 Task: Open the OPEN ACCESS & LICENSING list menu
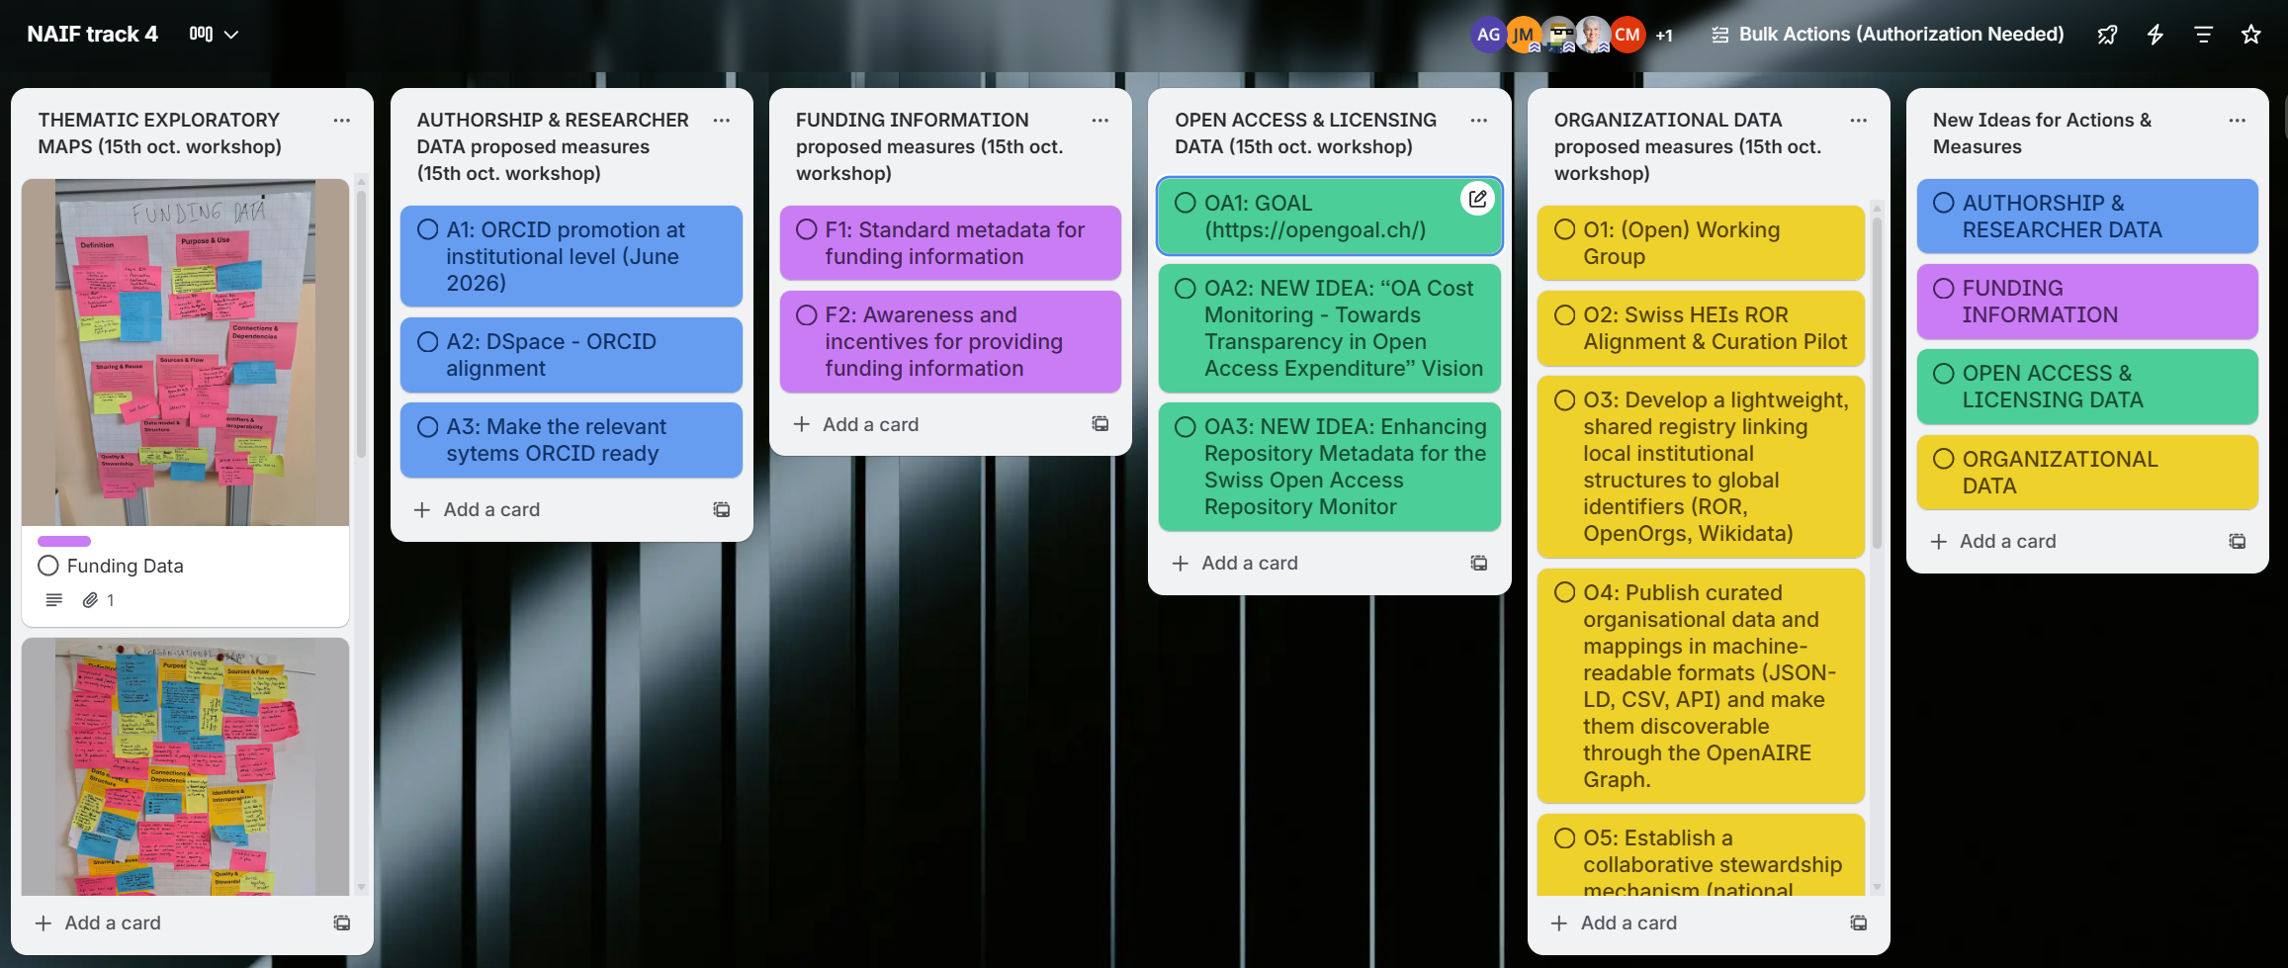pos(1478,120)
